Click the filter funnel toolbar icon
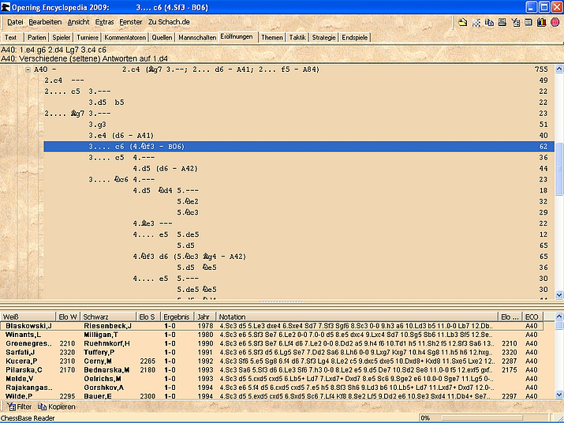This screenshot has height=423, width=564. coord(515,22)
